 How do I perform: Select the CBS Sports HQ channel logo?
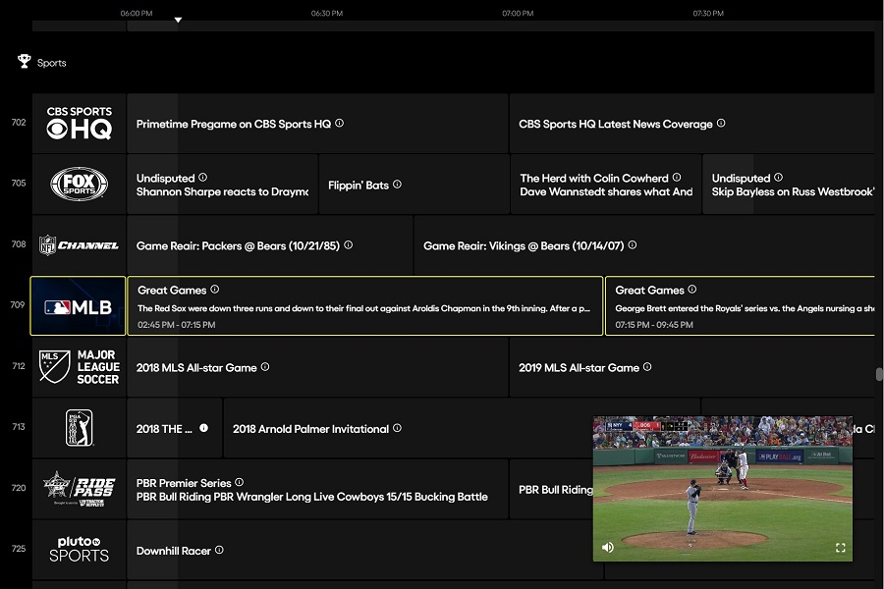pyautogui.click(x=78, y=122)
